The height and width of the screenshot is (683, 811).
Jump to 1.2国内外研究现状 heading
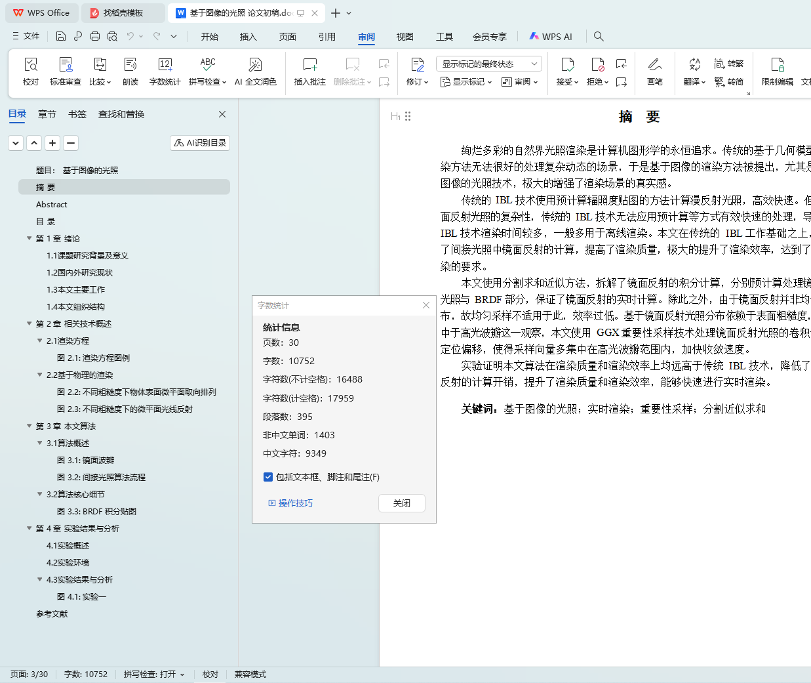click(79, 272)
